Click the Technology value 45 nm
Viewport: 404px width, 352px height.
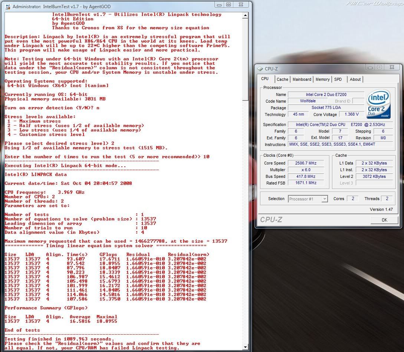[x=298, y=114]
